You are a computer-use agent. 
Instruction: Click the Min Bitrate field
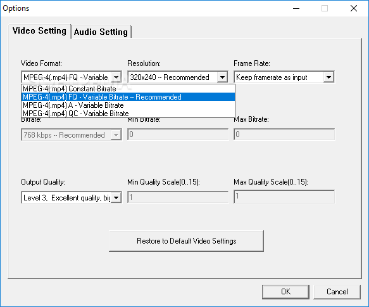click(178, 134)
